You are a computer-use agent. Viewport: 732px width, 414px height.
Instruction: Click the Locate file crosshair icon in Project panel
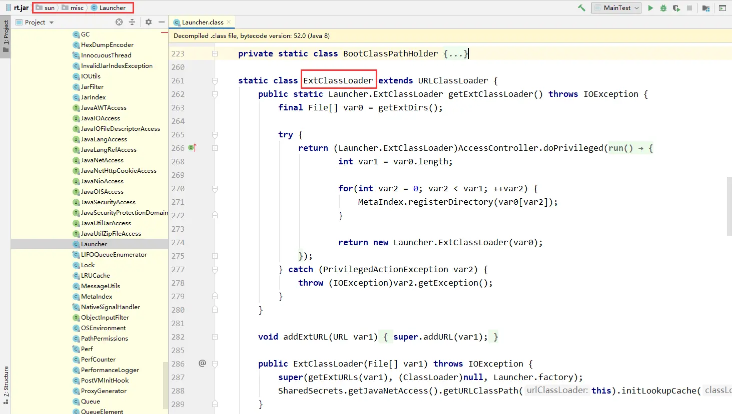click(x=119, y=22)
